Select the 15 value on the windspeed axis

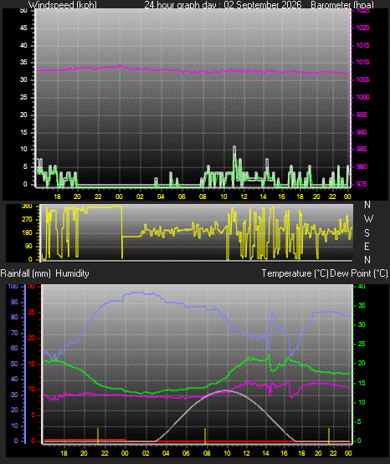tap(23, 132)
